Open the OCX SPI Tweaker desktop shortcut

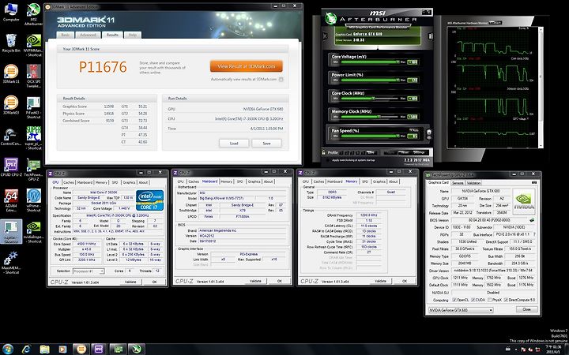coord(33,76)
